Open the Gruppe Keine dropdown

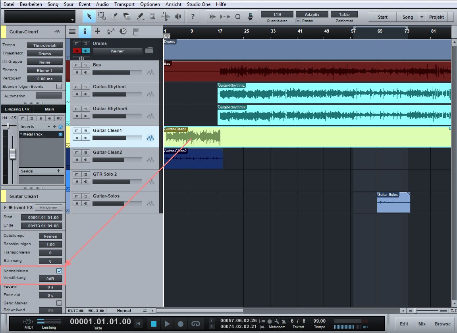(45, 62)
